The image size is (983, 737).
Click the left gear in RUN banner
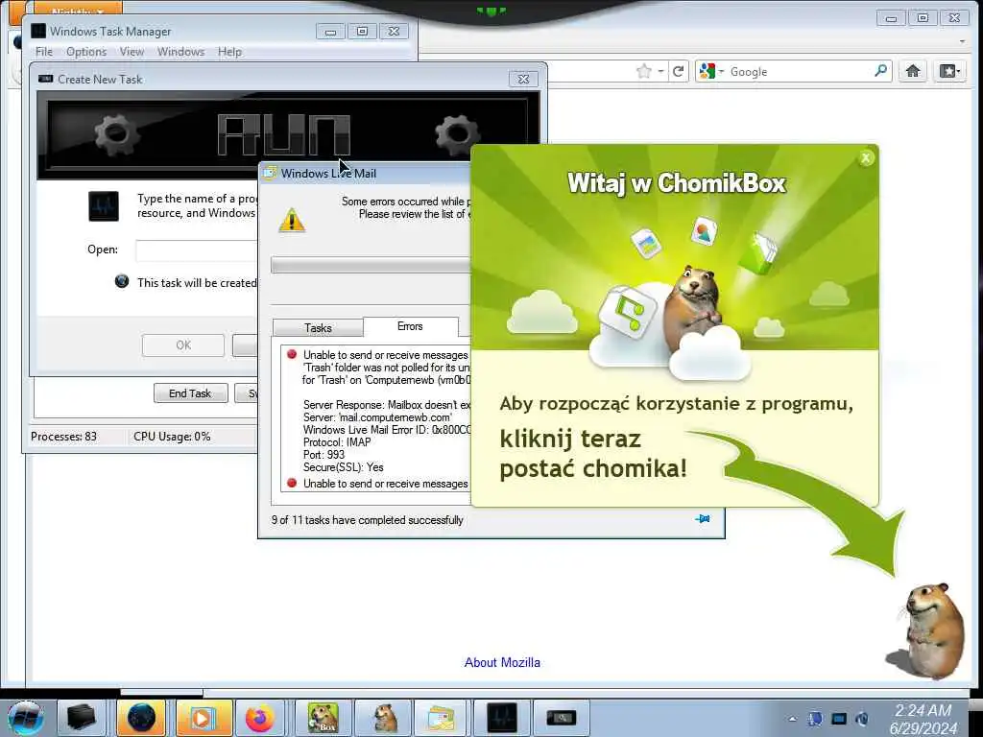pyautogui.click(x=115, y=134)
